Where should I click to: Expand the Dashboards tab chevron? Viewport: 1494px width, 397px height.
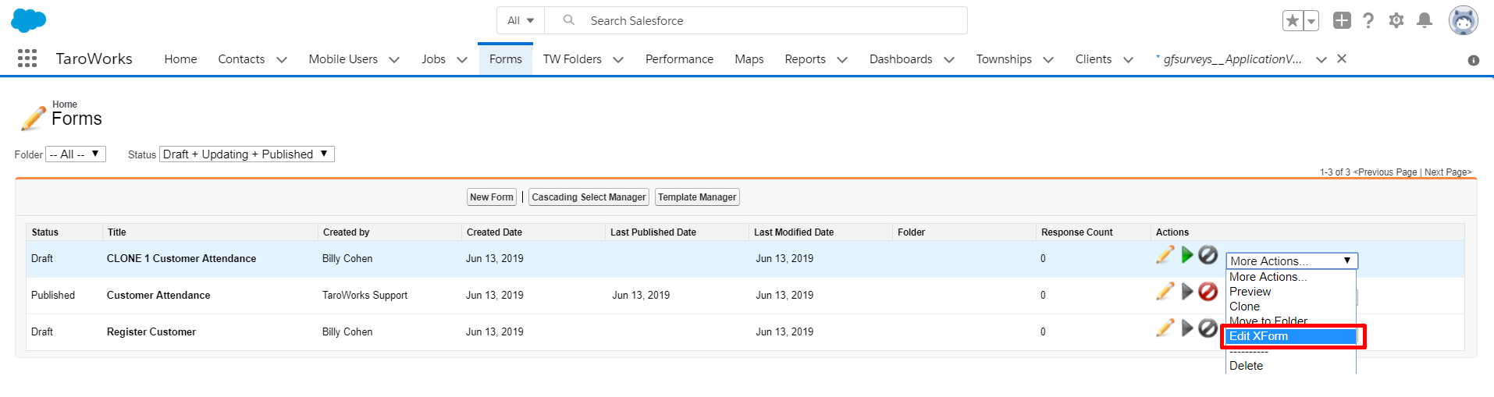(x=949, y=59)
